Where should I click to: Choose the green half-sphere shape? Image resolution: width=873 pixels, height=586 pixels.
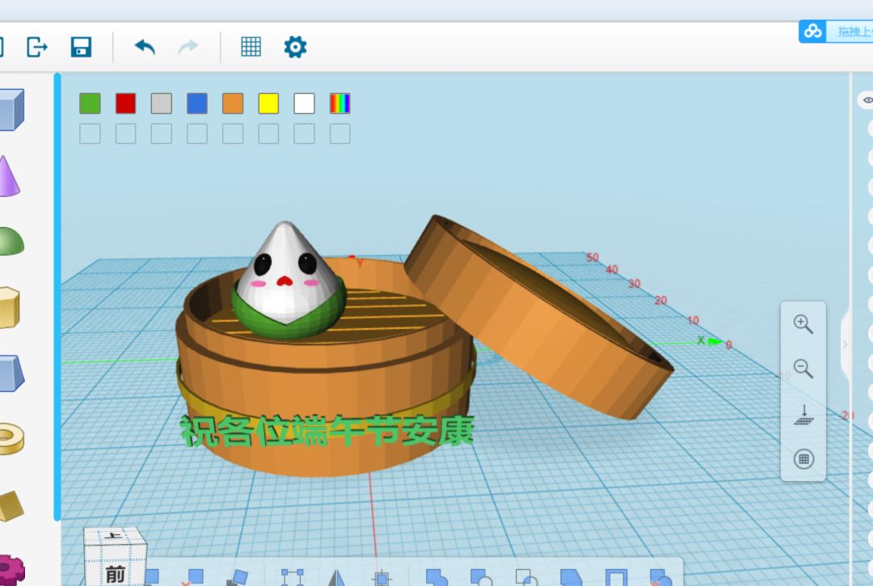(x=11, y=242)
